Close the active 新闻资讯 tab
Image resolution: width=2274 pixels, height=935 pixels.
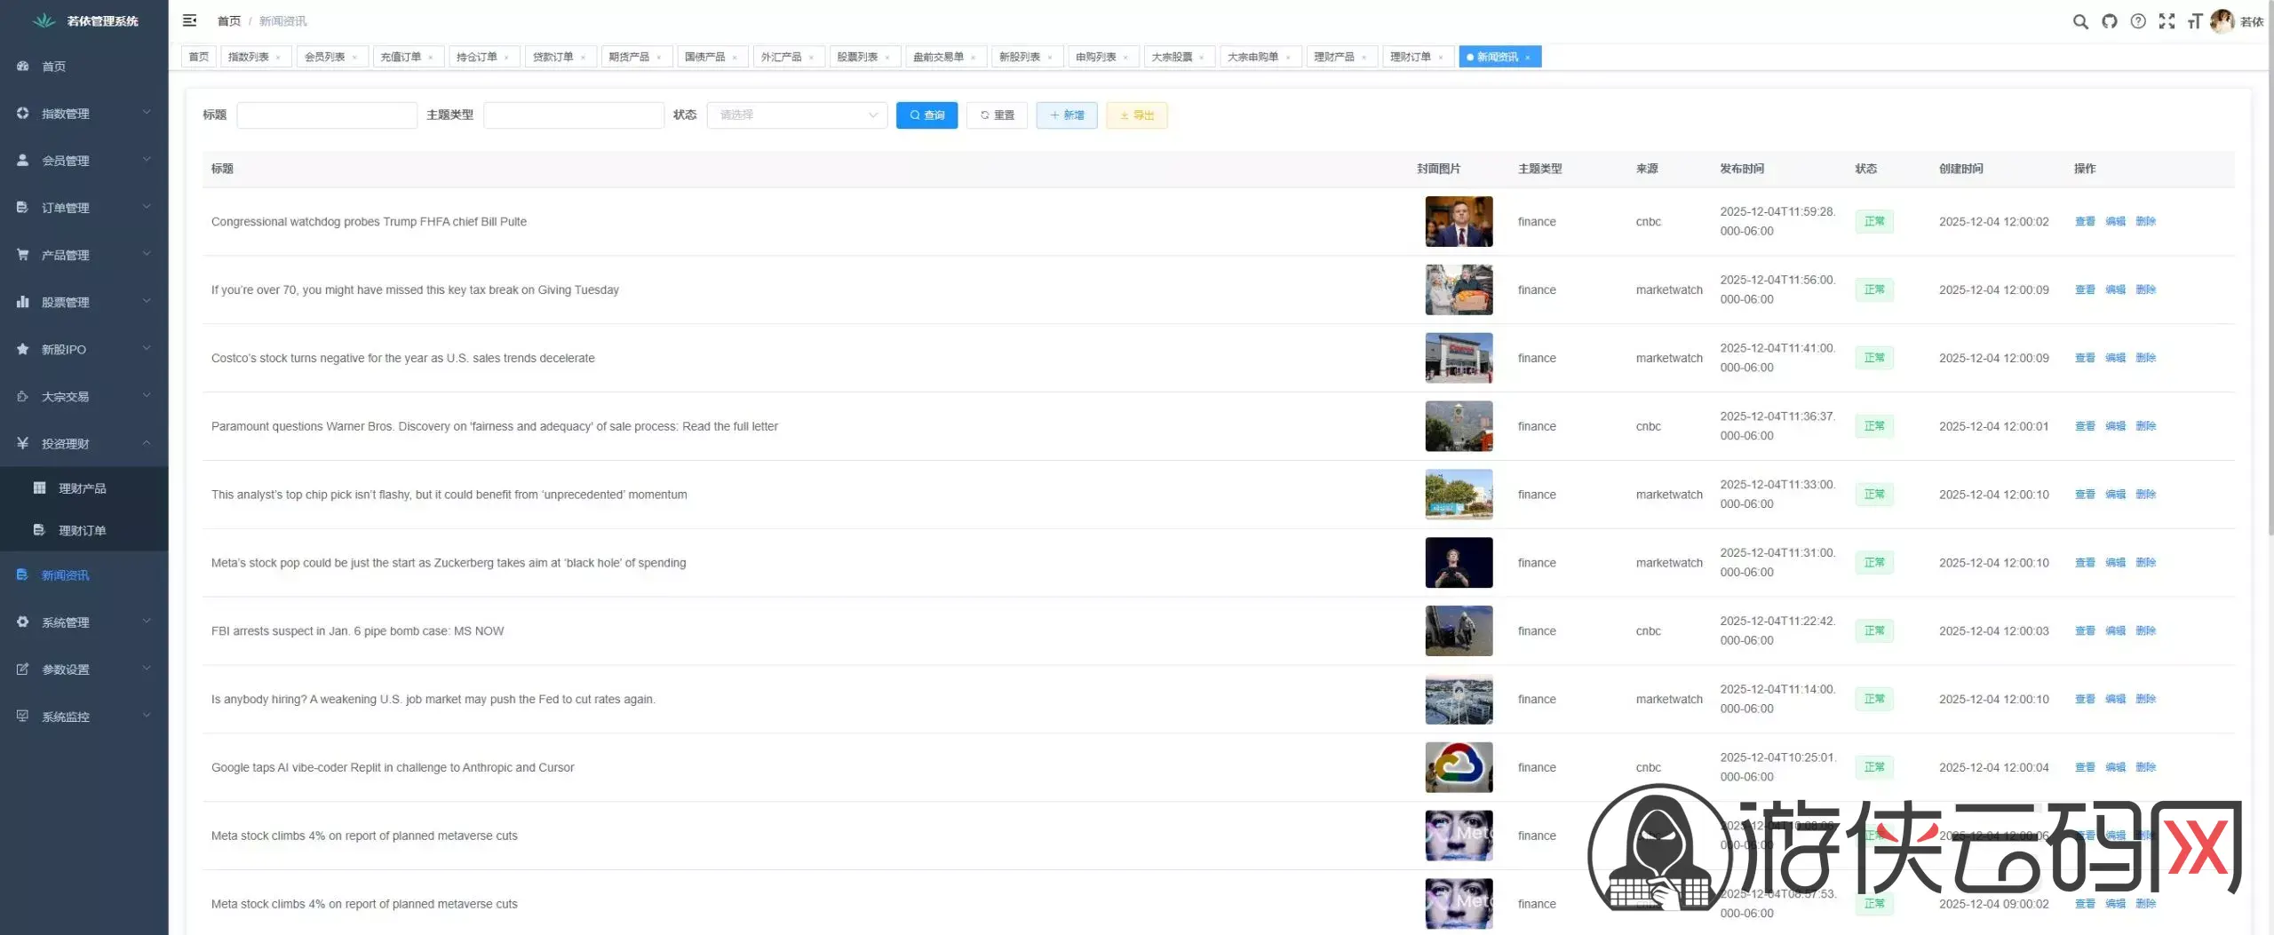pos(1528,58)
